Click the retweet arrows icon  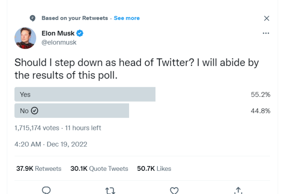coord(110,191)
